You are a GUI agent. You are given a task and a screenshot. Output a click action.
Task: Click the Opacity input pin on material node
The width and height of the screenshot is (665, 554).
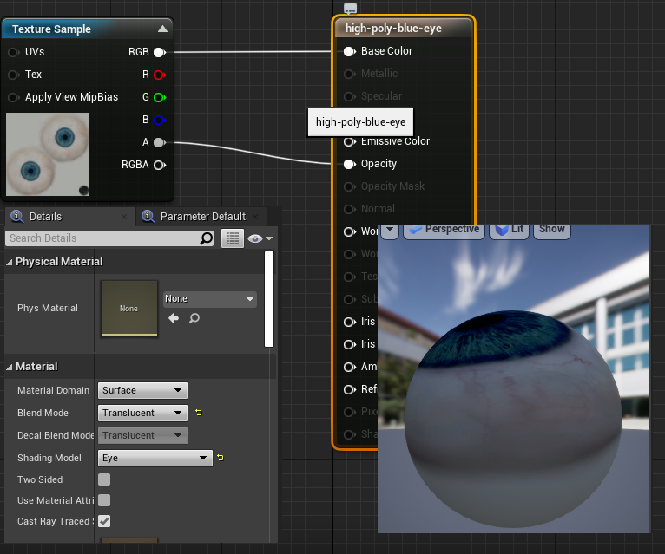click(349, 164)
